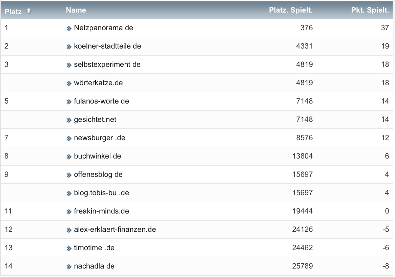The width and height of the screenshot is (395, 277).
Task: Click rank number 11 for freakin-minds.de
Action: pos(8,211)
